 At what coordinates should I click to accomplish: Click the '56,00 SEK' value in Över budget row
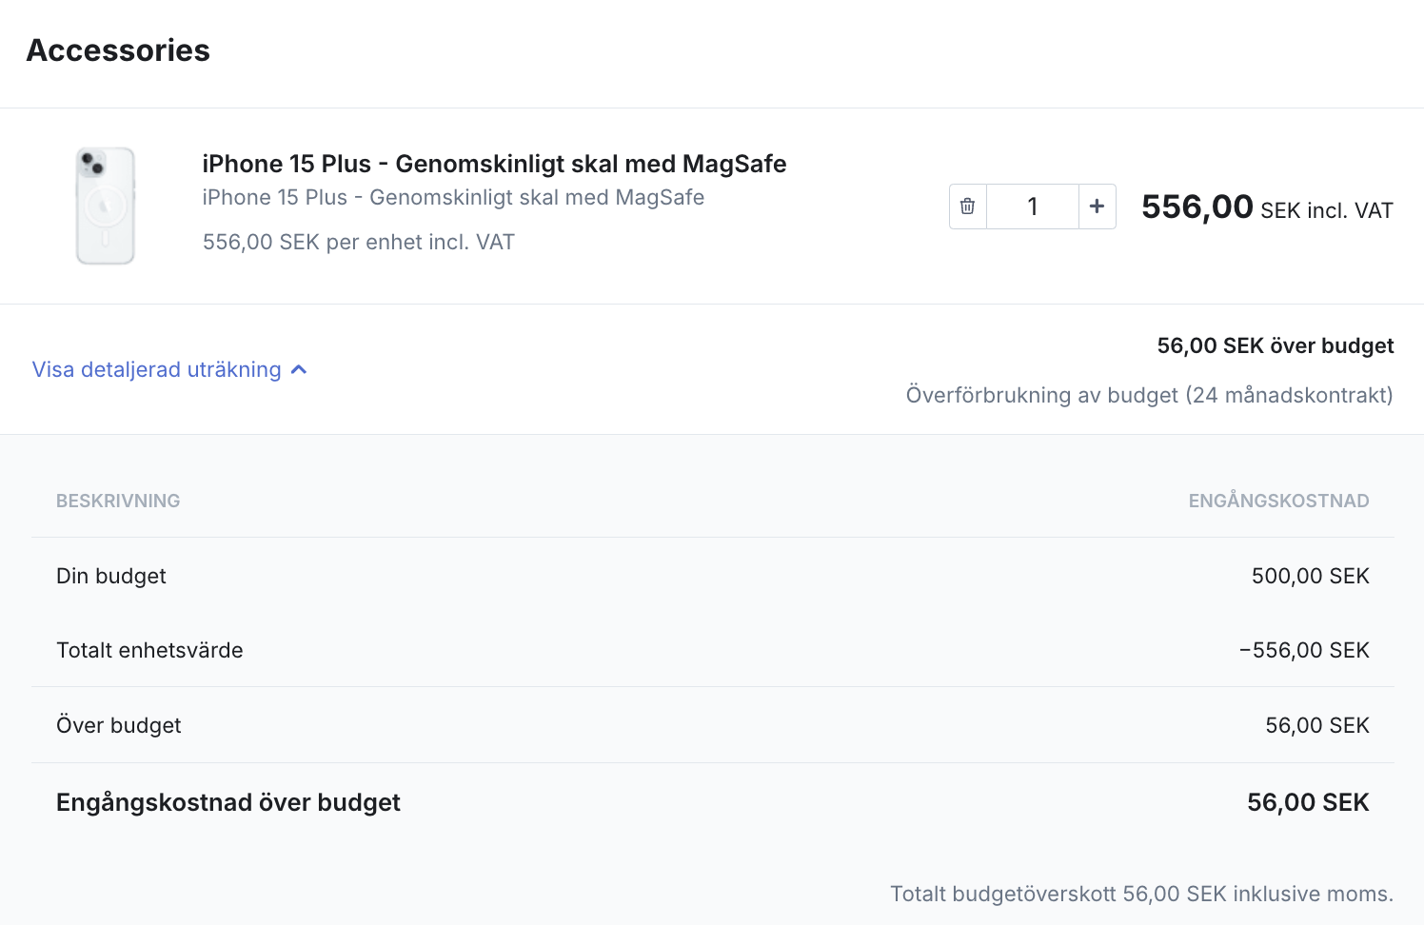(x=1317, y=725)
